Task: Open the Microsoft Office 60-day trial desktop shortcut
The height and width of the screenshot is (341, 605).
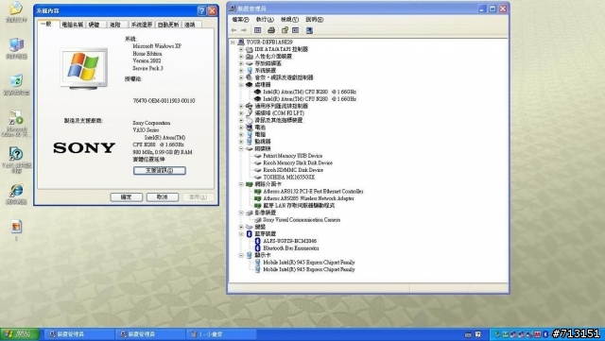Action: point(16,117)
